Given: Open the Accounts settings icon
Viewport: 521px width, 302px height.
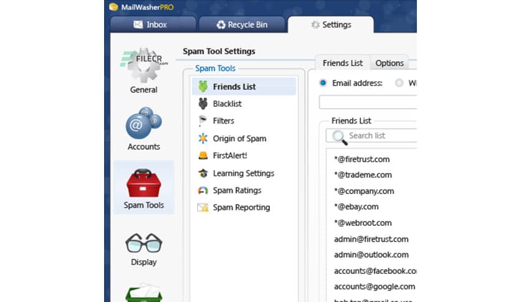Looking at the screenshot, I should pos(143,123).
